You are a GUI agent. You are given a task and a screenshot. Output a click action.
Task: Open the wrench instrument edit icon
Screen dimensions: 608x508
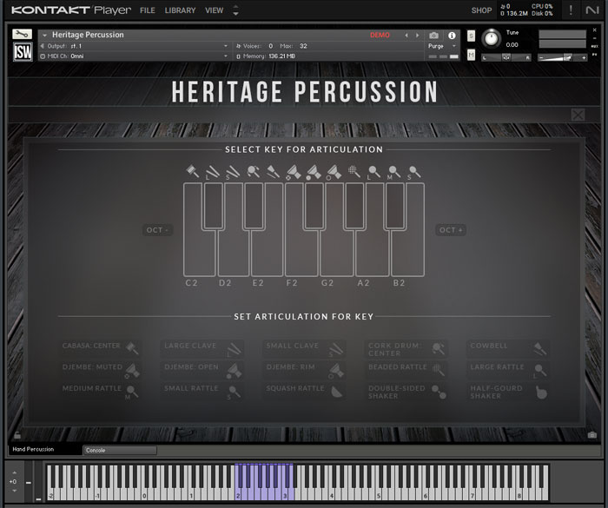pyautogui.click(x=22, y=34)
